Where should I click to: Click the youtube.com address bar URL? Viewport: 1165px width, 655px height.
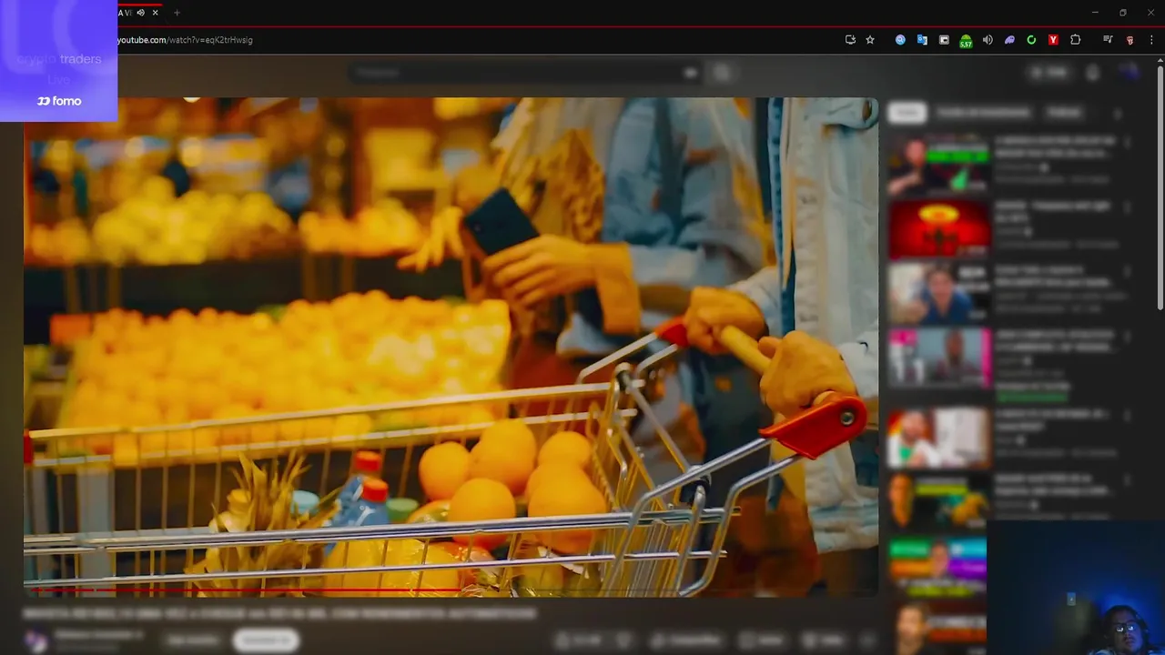coord(185,40)
